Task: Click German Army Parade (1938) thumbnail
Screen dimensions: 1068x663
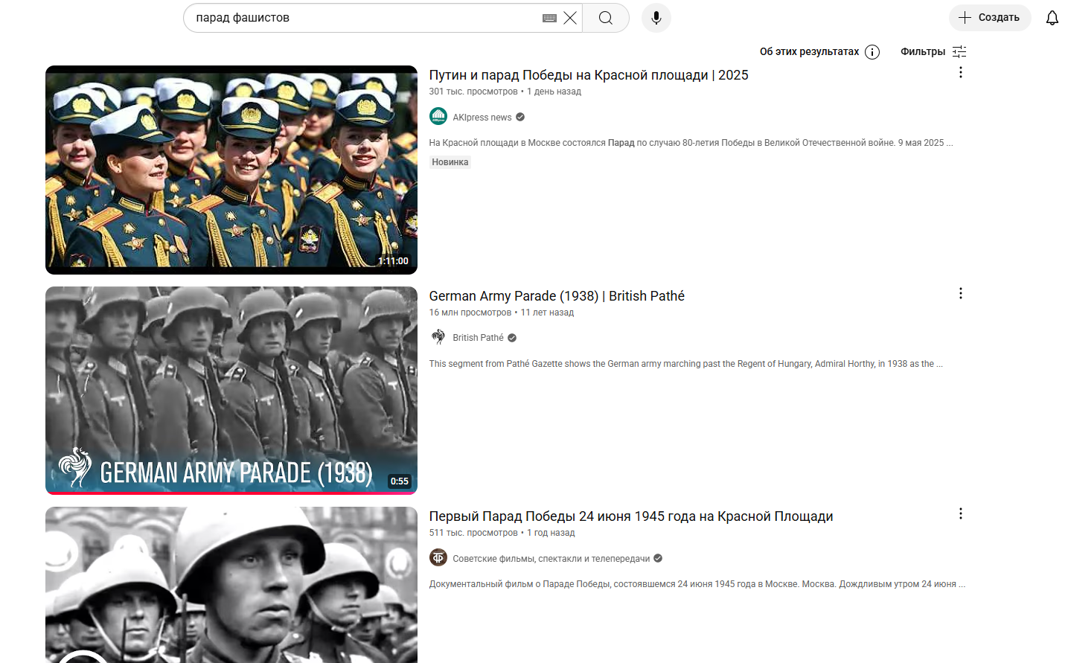Action: (x=231, y=390)
